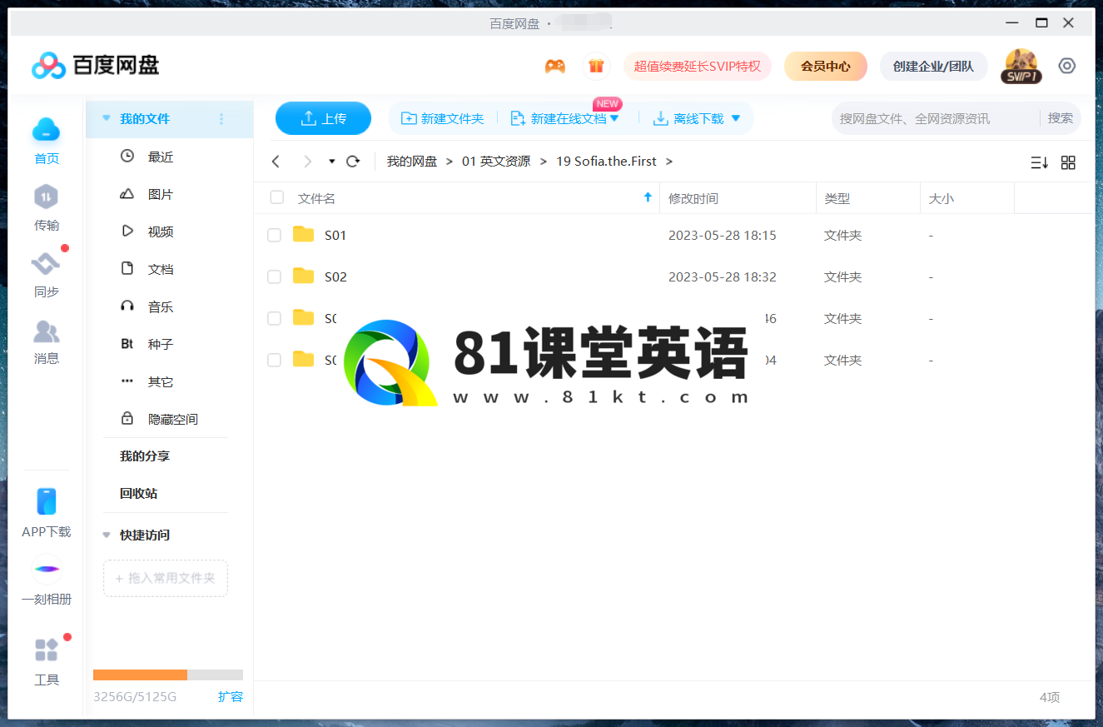
Task: Click 我的网盘 breadcrumb
Action: [411, 162]
